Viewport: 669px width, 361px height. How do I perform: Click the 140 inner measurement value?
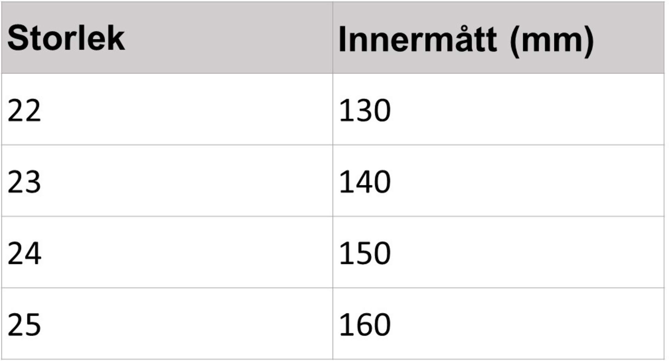pos(365,182)
